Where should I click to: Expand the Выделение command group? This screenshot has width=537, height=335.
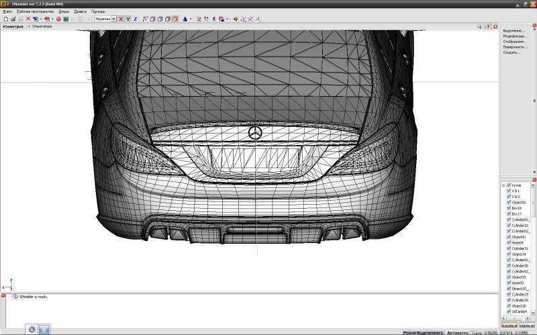pyautogui.click(x=514, y=30)
